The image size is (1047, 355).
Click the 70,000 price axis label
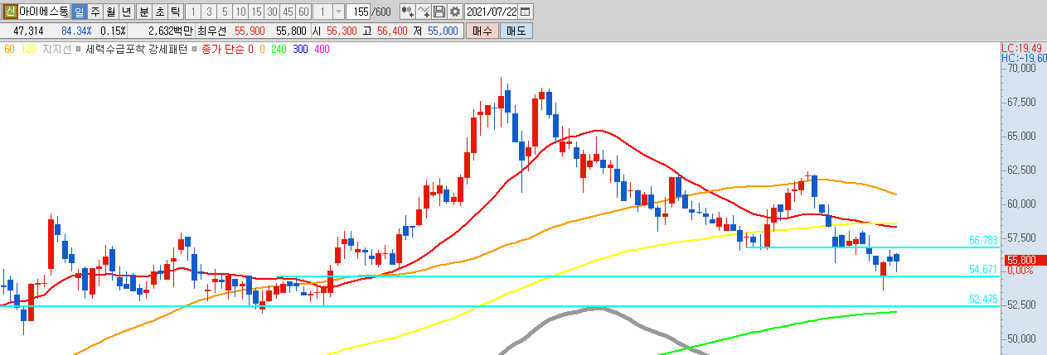pyautogui.click(x=1022, y=69)
